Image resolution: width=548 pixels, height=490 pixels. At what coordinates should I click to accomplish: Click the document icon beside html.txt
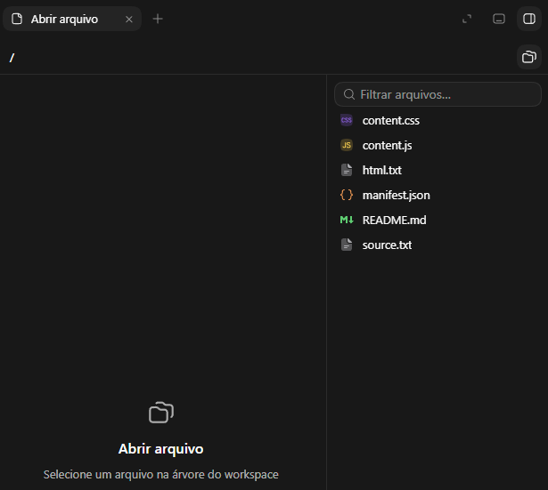(x=347, y=170)
